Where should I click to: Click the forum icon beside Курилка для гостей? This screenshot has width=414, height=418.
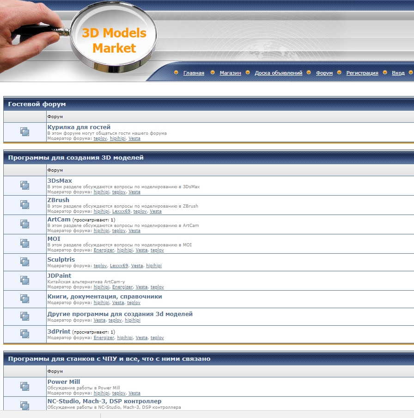[x=24, y=131]
